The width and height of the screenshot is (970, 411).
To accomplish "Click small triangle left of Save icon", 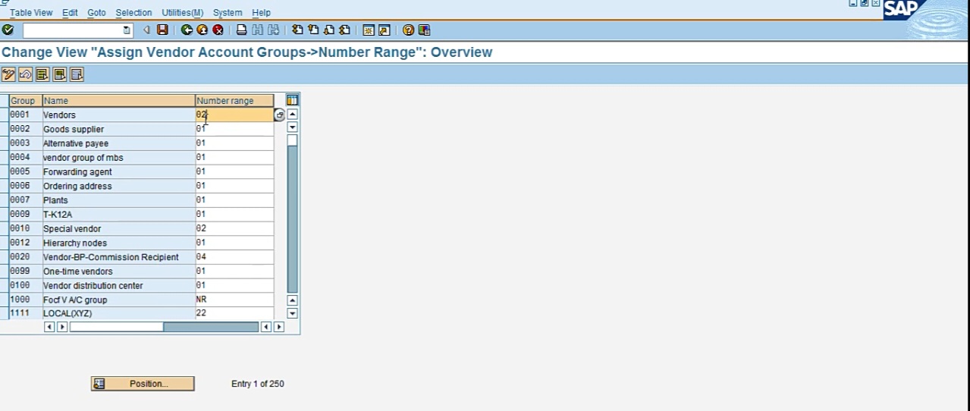I will coord(147,30).
